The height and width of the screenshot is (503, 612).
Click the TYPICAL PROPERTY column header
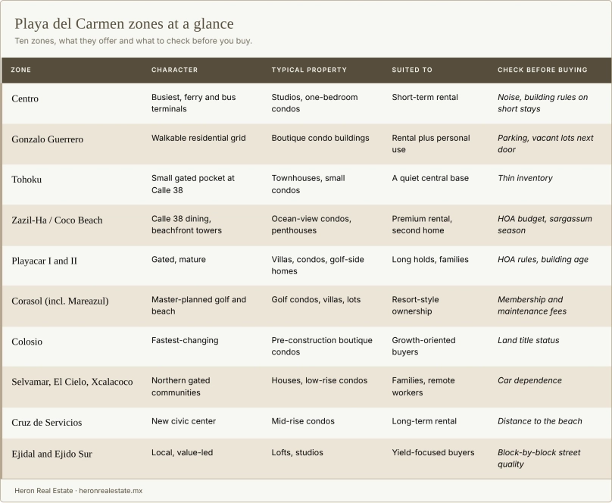(309, 70)
